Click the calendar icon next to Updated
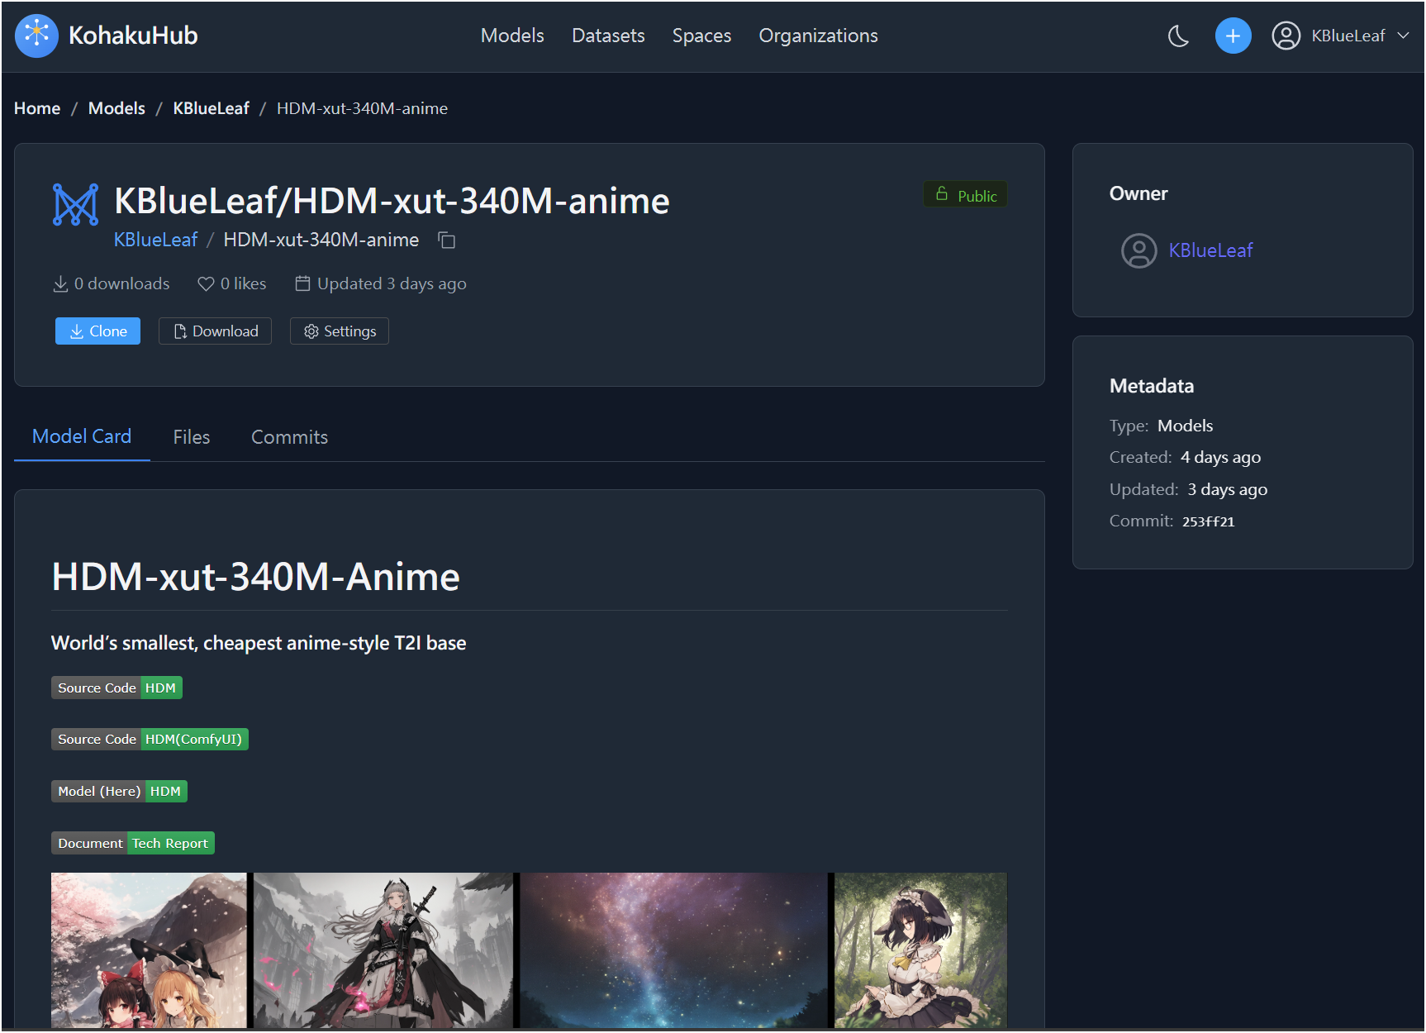The image size is (1426, 1033). tap(302, 283)
